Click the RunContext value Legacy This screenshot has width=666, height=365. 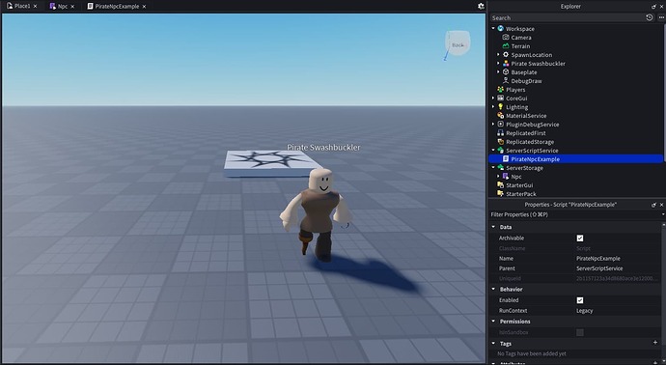click(585, 311)
